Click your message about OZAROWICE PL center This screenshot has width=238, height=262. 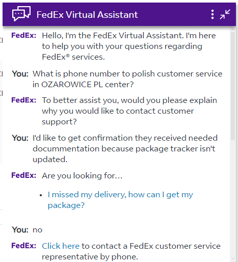[x=127, y=79]
